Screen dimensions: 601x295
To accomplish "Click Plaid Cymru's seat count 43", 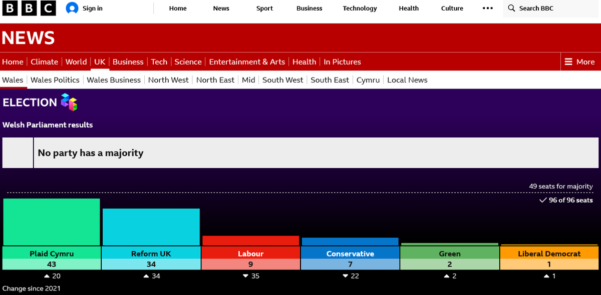I will pos(52,264).
